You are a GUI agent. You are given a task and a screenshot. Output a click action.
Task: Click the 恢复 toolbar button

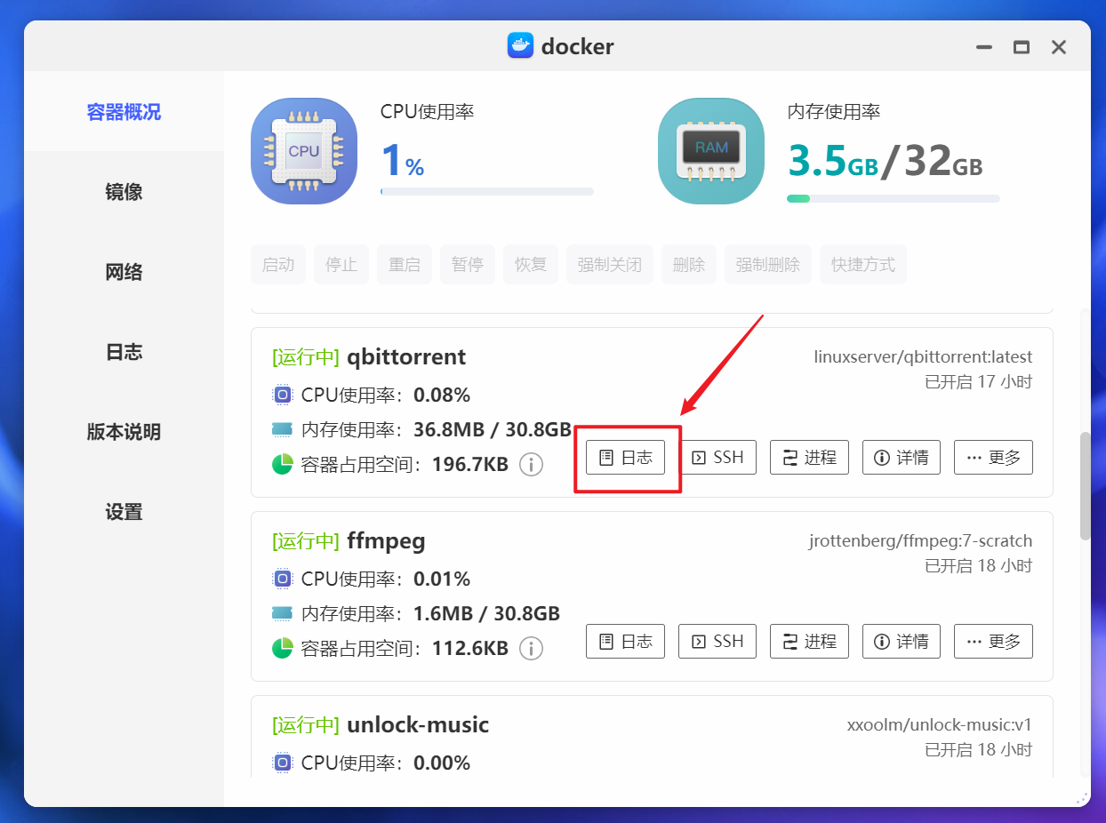pyautogui.click(x=531, y=265)
